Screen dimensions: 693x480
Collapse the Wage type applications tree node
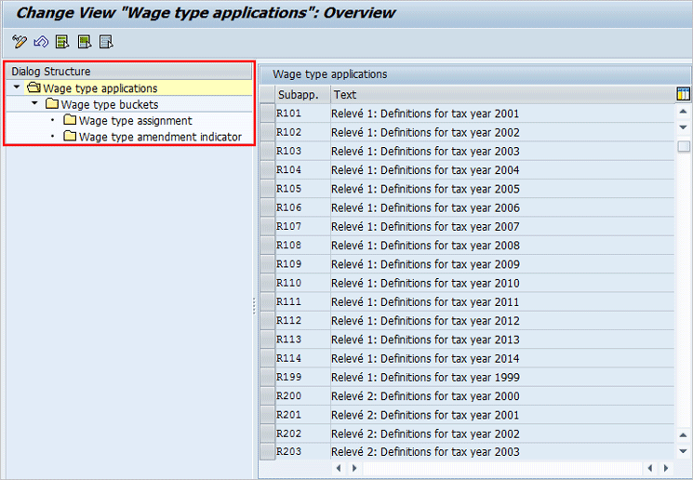click(x=17, y=88)
